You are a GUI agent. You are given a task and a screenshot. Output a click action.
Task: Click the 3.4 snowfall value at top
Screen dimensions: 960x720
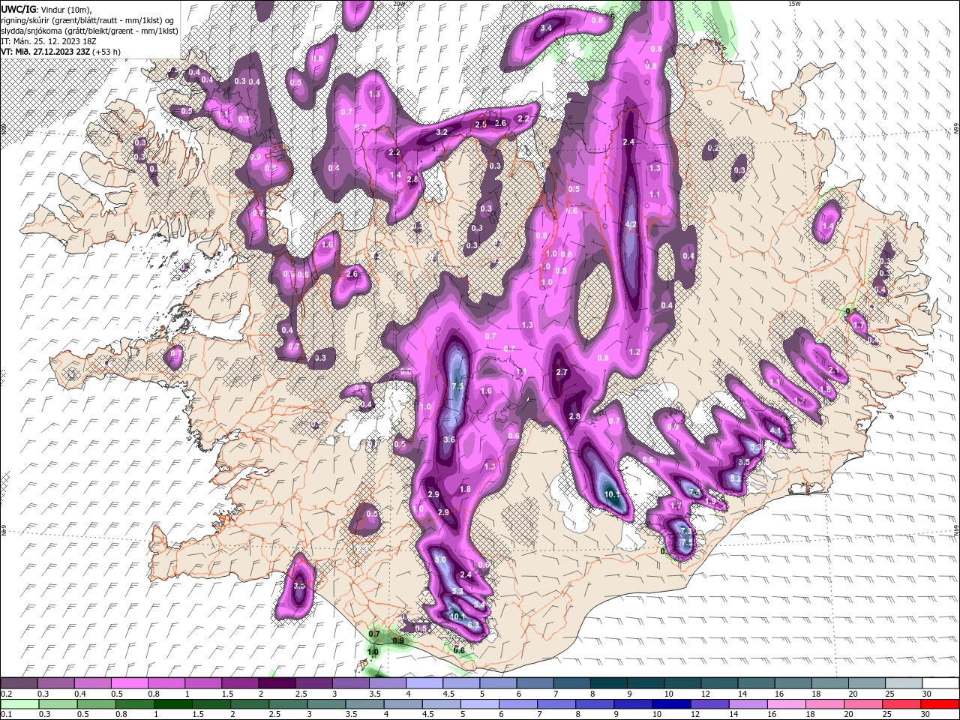click(x=546, y=28)
